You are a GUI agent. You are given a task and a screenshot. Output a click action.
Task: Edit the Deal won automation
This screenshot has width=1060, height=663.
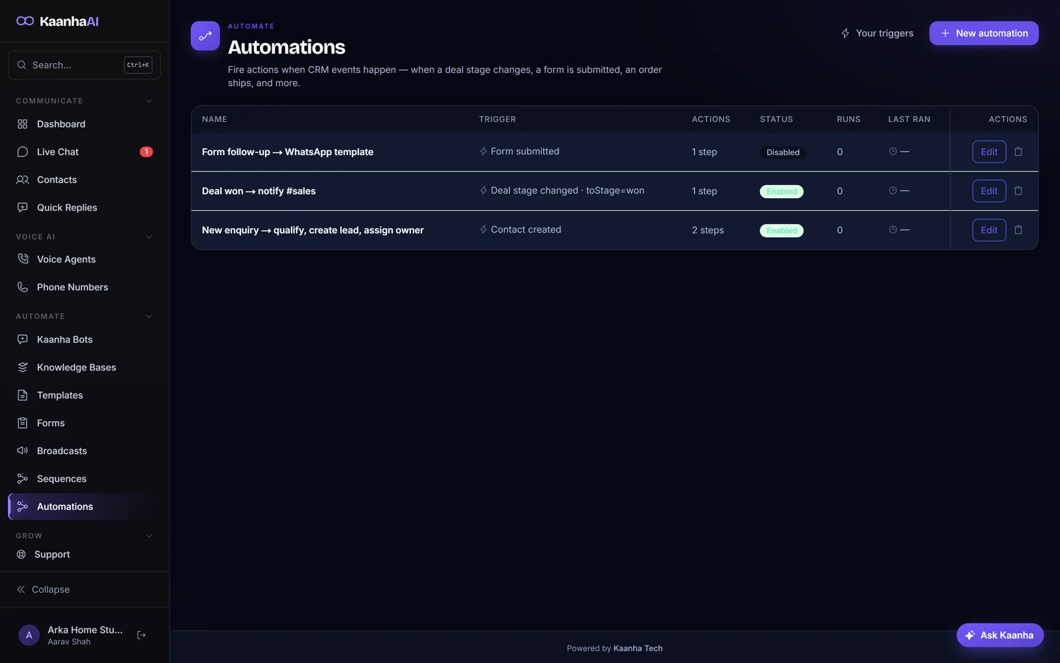click(x=989, y=191)
